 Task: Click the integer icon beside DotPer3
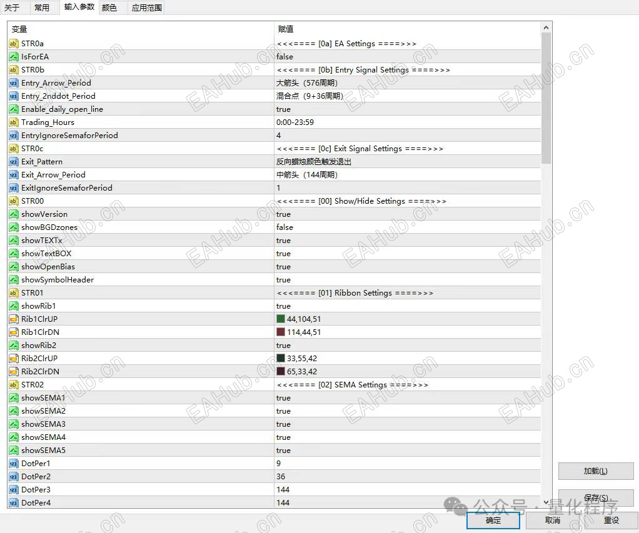14,489
